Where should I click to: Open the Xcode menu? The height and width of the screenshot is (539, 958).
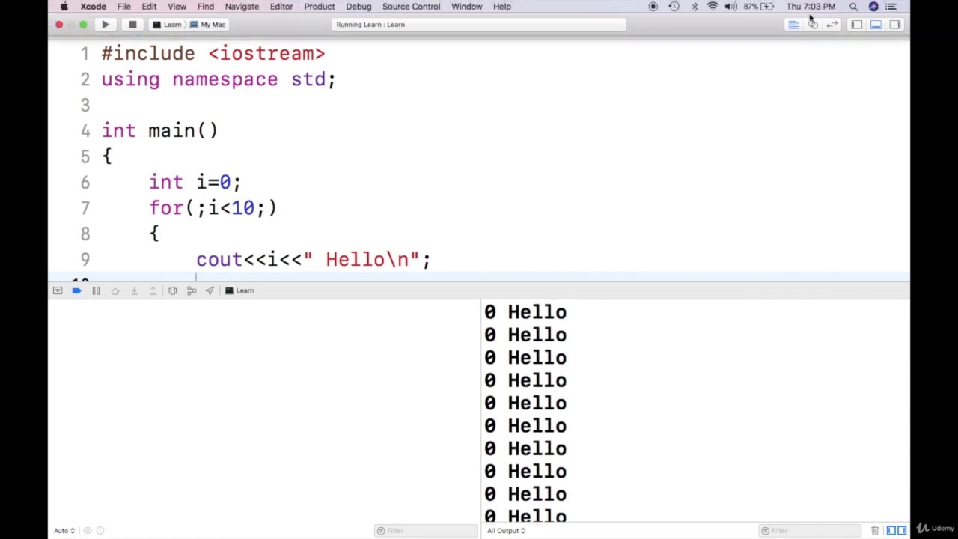coord(94,7)
